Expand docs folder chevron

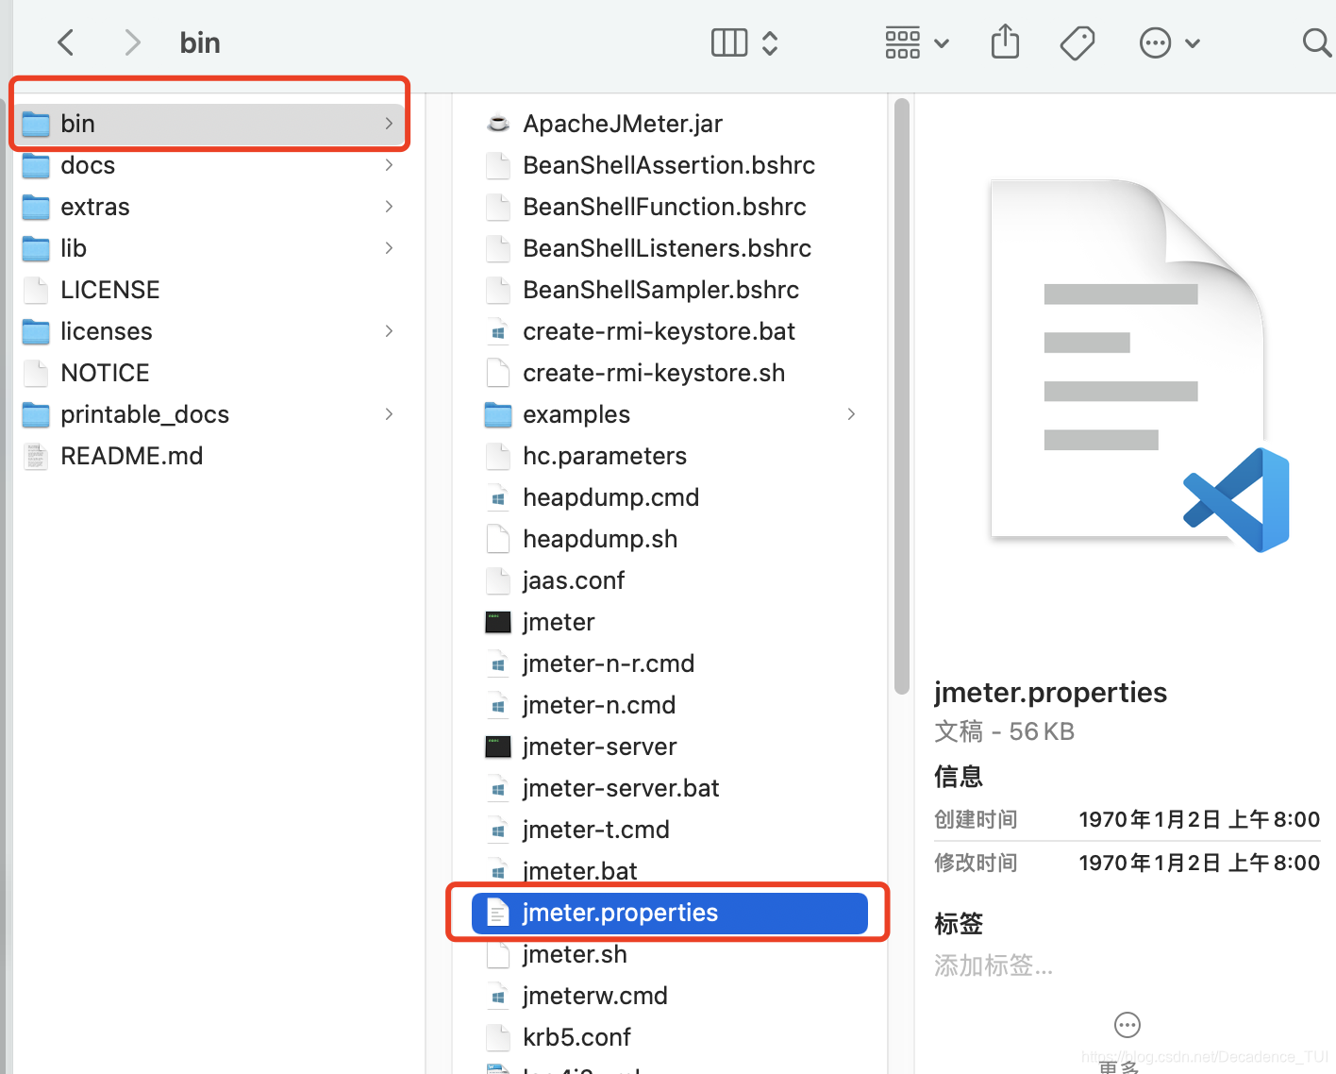click(x=389, y=165)
